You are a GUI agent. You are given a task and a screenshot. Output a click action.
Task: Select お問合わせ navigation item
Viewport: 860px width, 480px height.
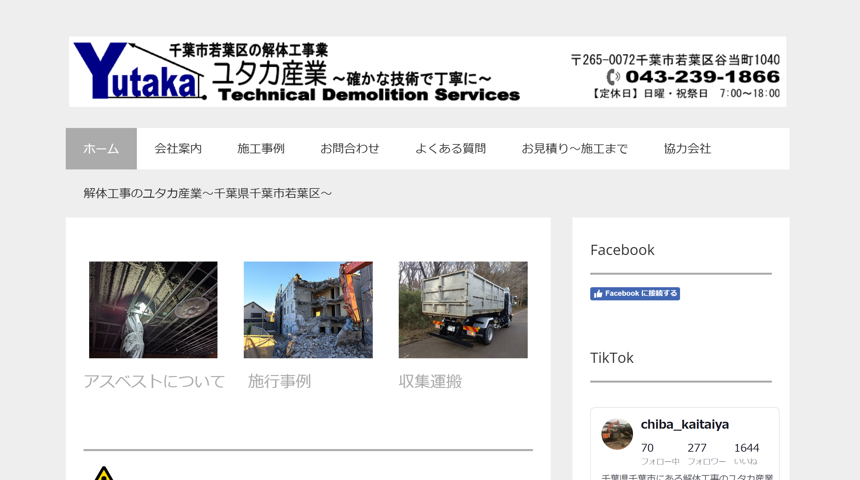coord(350,148)
